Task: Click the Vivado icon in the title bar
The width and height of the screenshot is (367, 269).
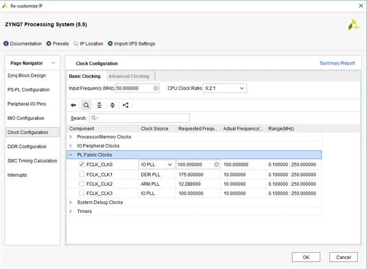Action: pos(5,5)
